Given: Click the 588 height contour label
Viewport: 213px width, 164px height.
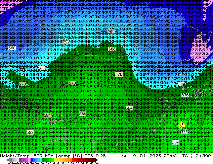Looking at the screenshot, I should [x=30, y=132].
